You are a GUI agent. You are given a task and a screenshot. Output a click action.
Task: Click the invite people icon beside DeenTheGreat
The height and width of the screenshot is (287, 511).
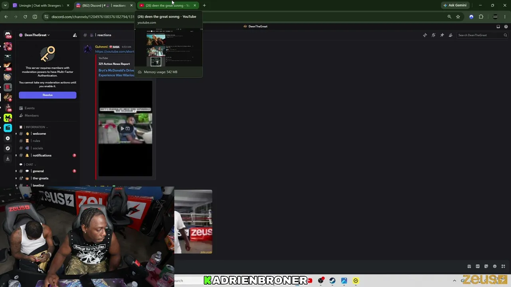pos(75,35)
